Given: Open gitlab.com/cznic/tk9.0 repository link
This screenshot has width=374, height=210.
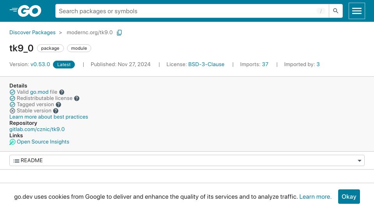Looking at the screenshot, I should point(37,129).
